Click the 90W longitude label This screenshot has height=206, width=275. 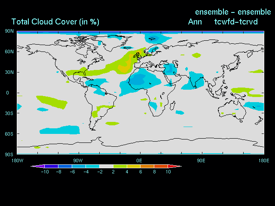click(x=78, y=161)
